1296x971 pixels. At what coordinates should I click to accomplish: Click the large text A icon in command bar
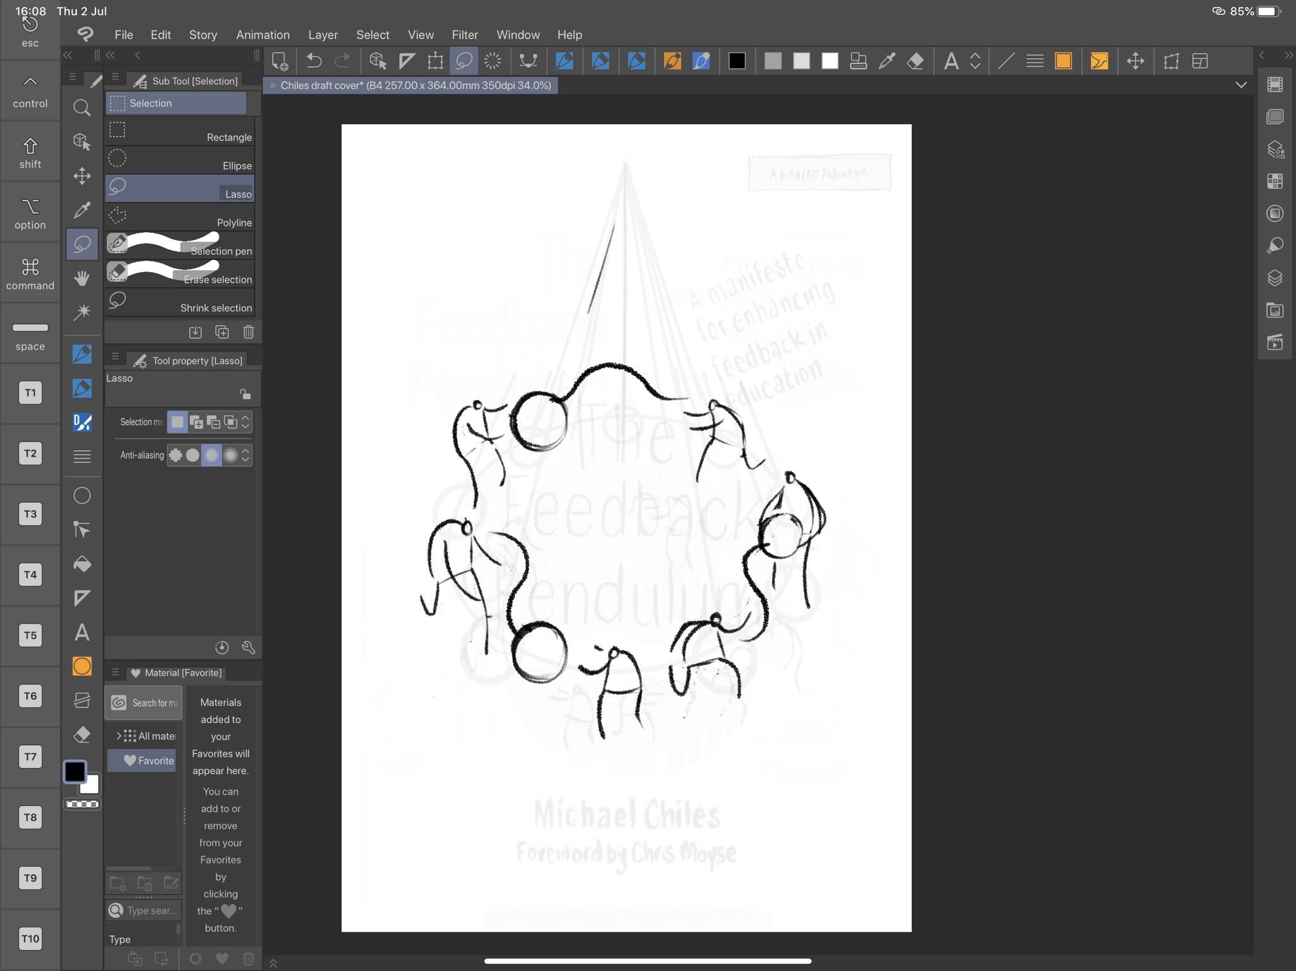click(x=950, y=61)
